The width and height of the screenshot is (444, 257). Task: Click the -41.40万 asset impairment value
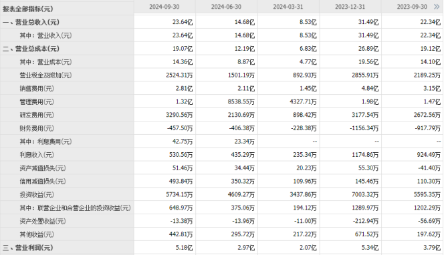(429, 168)
